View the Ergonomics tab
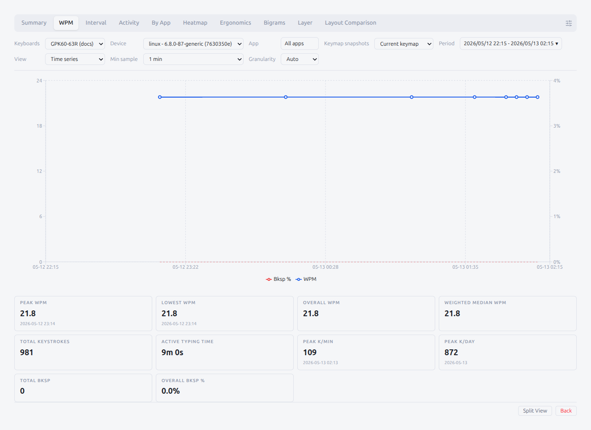This screenshot has width=591, height=430. tap(236, 23)
